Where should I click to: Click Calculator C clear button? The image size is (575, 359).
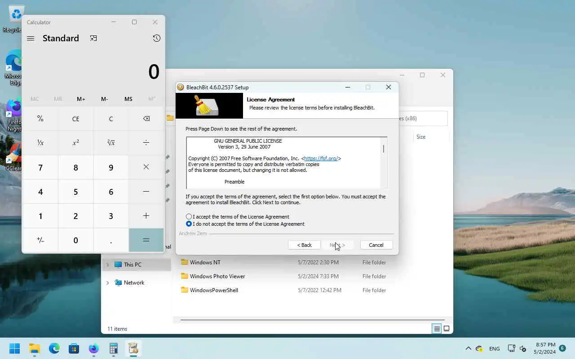(x=111, y=119)
